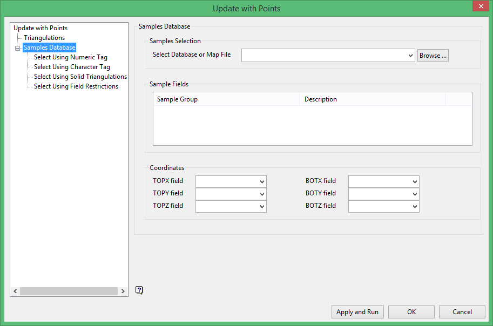Viewport: 493px width, 326px height.
Task: Open the TOPX field dropdown
Action: click(262, 181)
